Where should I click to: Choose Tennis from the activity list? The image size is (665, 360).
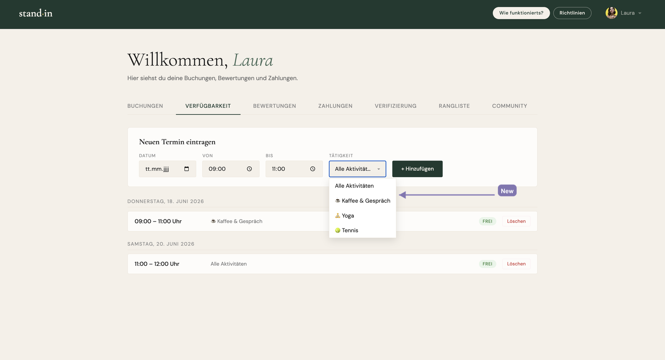point(362,230)
